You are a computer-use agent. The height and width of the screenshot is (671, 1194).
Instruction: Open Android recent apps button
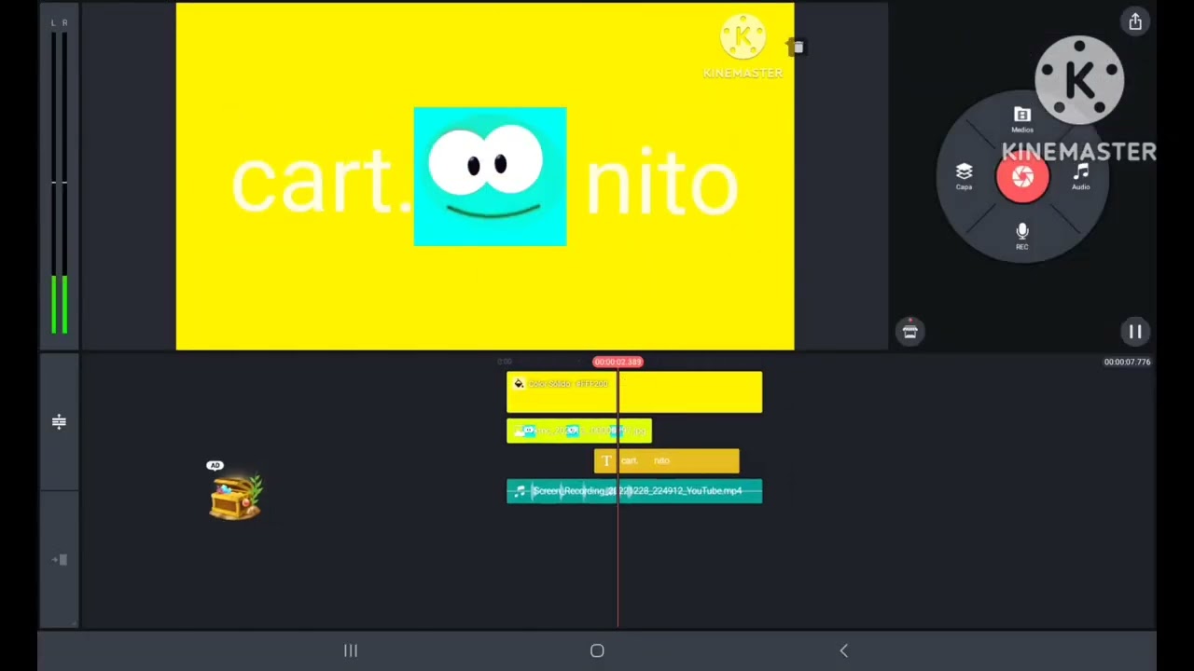[x=351, y=650]
